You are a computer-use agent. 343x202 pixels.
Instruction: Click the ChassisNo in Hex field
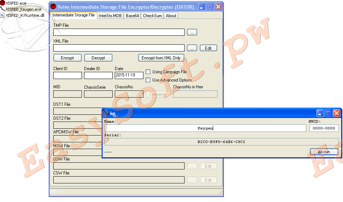195,94
